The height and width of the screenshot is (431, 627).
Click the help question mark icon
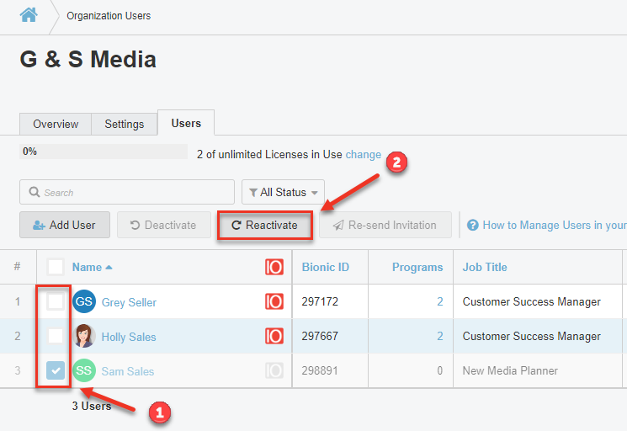click(473, 226)
